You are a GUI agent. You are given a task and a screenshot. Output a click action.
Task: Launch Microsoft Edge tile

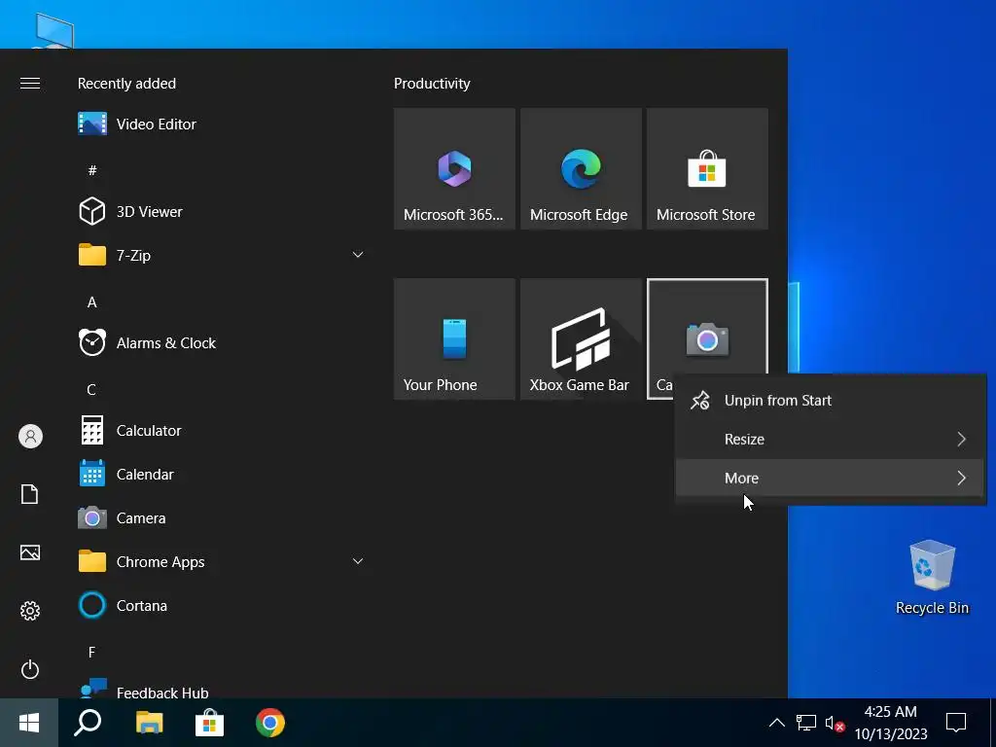581,169
